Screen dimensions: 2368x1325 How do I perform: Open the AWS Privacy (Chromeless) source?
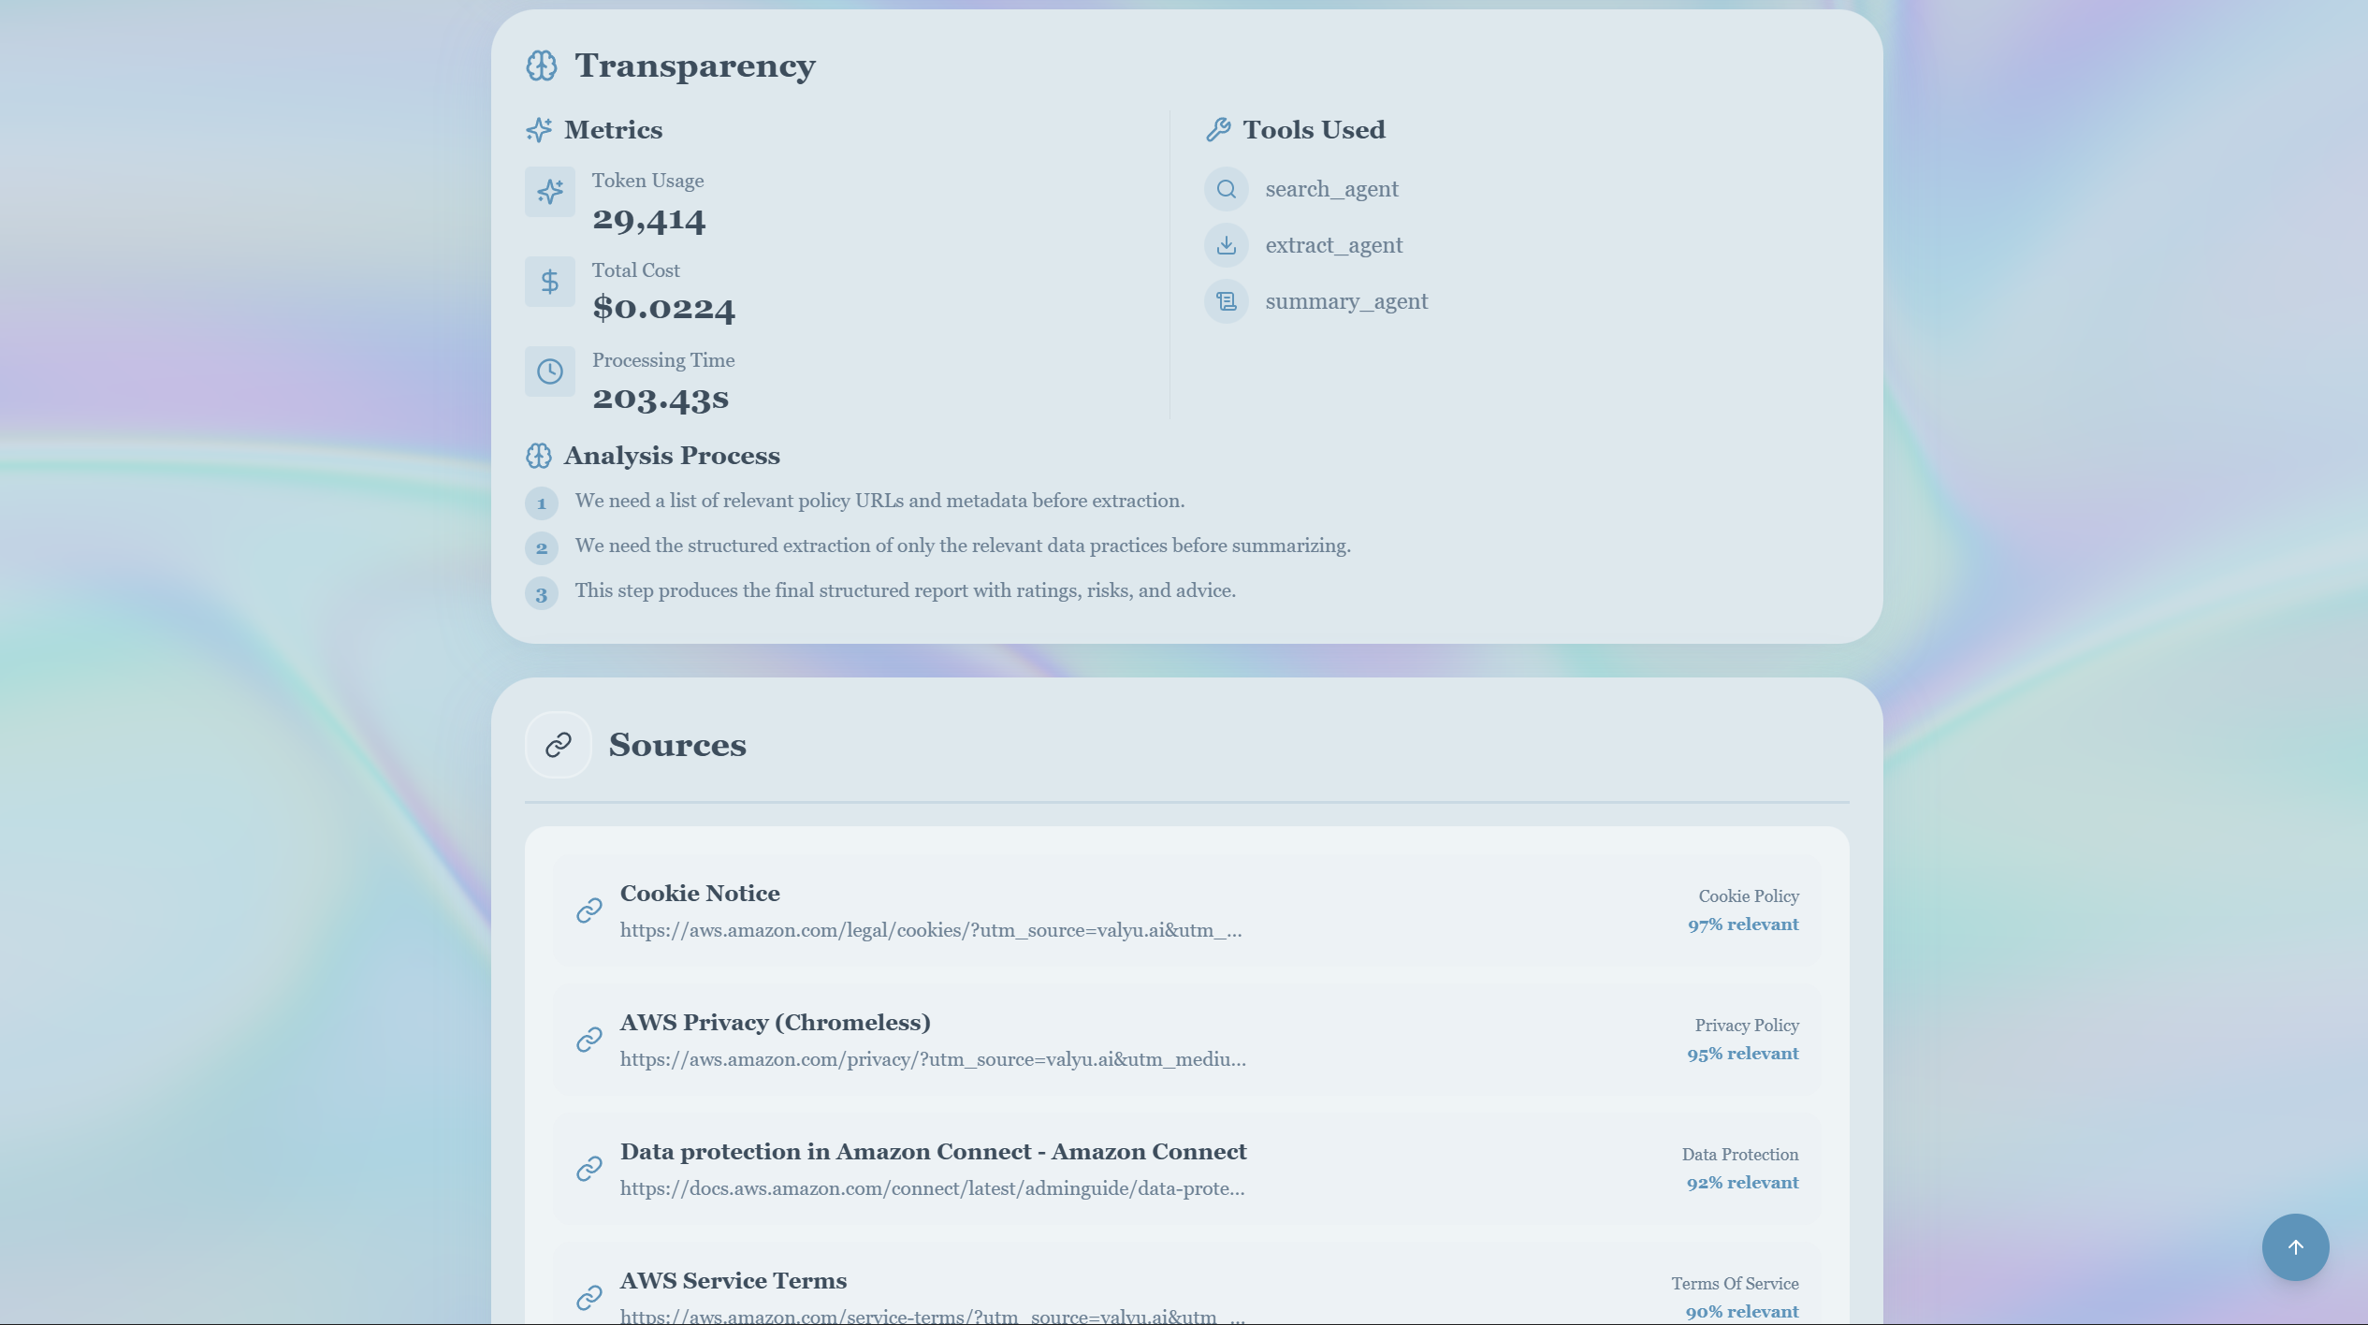click(x=775, y=1023)
